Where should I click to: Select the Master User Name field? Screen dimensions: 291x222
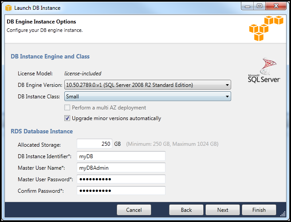tap(121, 168)
